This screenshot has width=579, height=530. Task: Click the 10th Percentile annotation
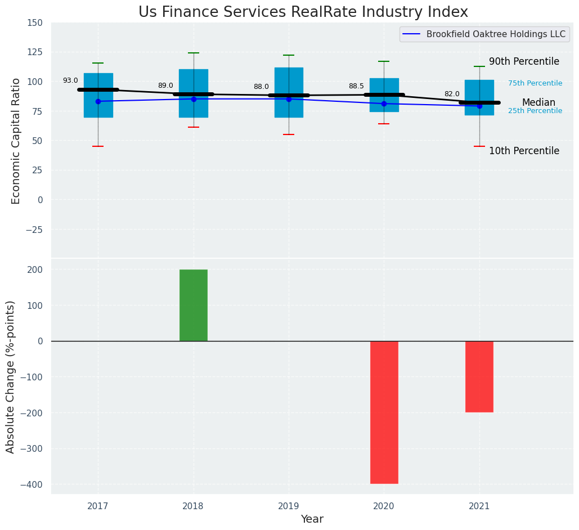(x=524, y=151)
